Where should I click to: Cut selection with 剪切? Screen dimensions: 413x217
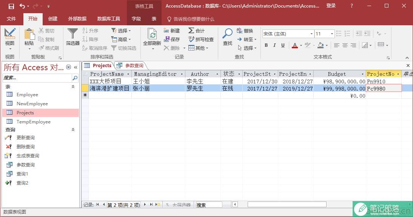(46, 31)
